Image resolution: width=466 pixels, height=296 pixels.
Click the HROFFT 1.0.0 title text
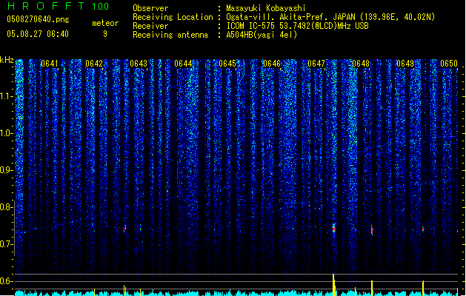59,6
